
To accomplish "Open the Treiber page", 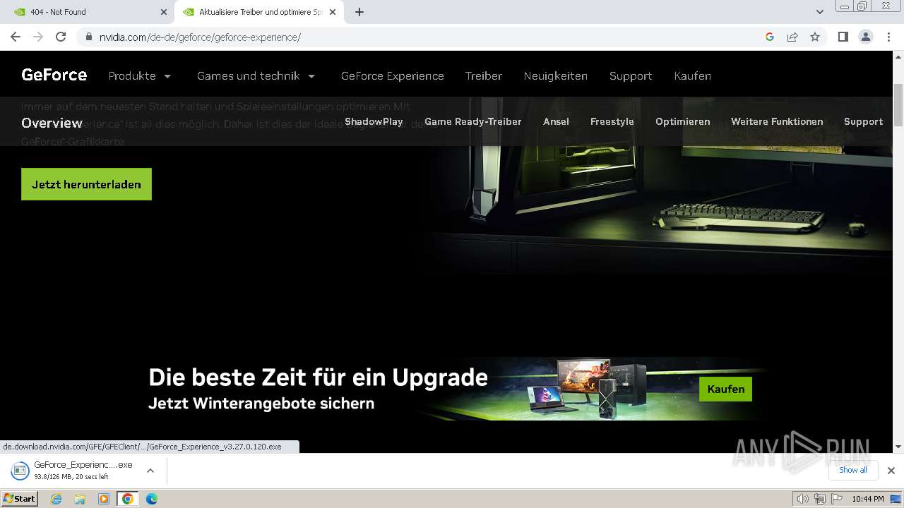I will point(484,75).
